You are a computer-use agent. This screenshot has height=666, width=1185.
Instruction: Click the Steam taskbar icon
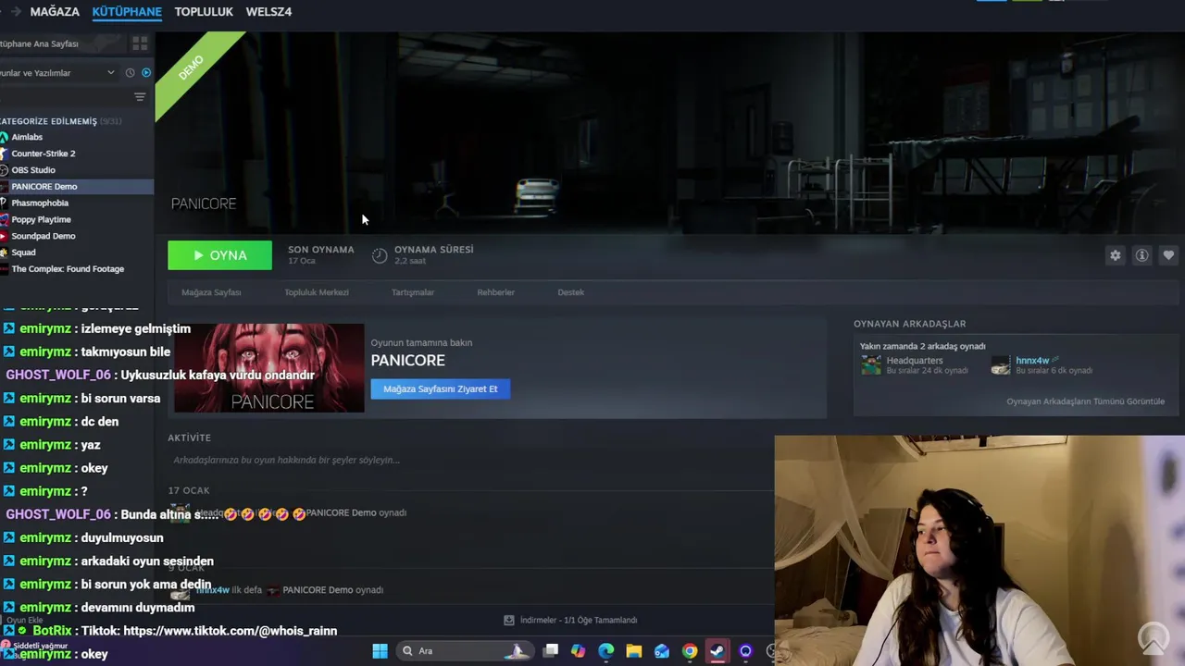717,651
